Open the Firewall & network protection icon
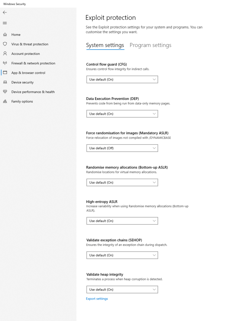This screenshot has width=251, height=321. [5, 63]
